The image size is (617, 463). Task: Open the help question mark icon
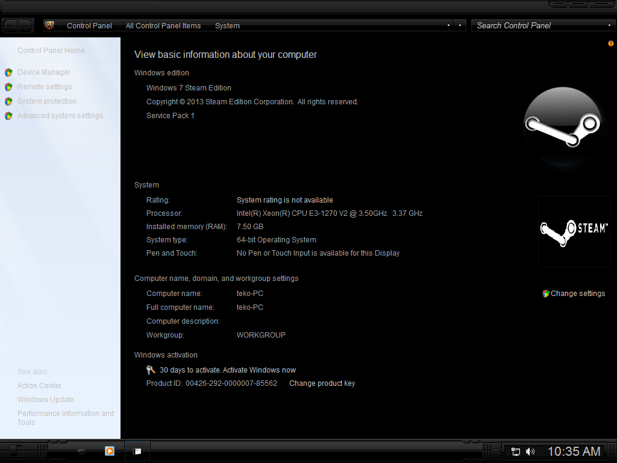611,43
